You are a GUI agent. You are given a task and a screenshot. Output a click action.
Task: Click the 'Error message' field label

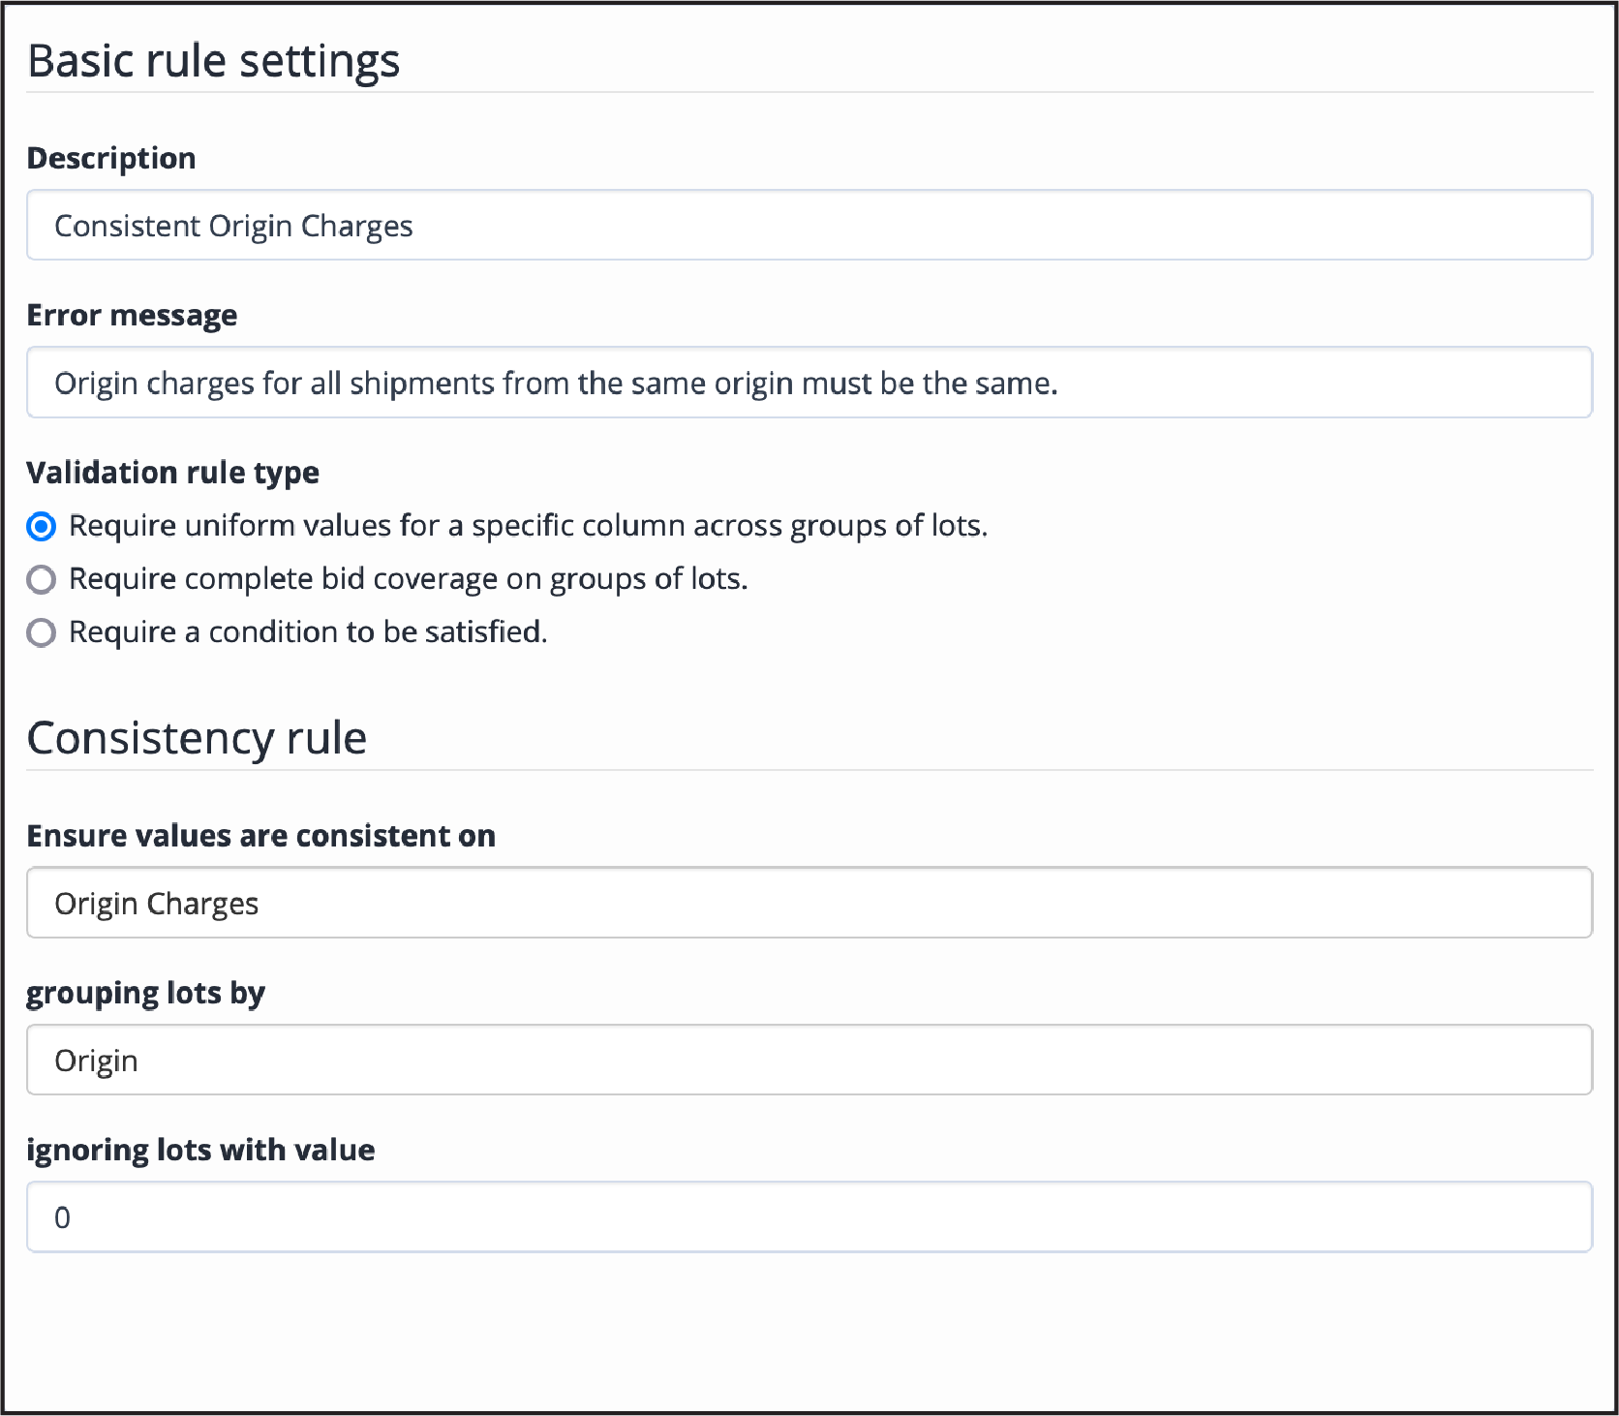[132, 316]
